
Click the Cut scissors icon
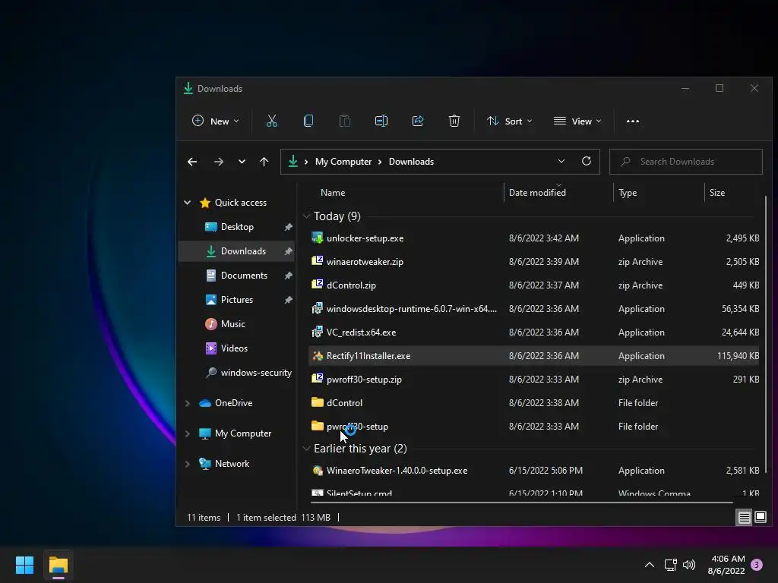(x=271, y=121)
